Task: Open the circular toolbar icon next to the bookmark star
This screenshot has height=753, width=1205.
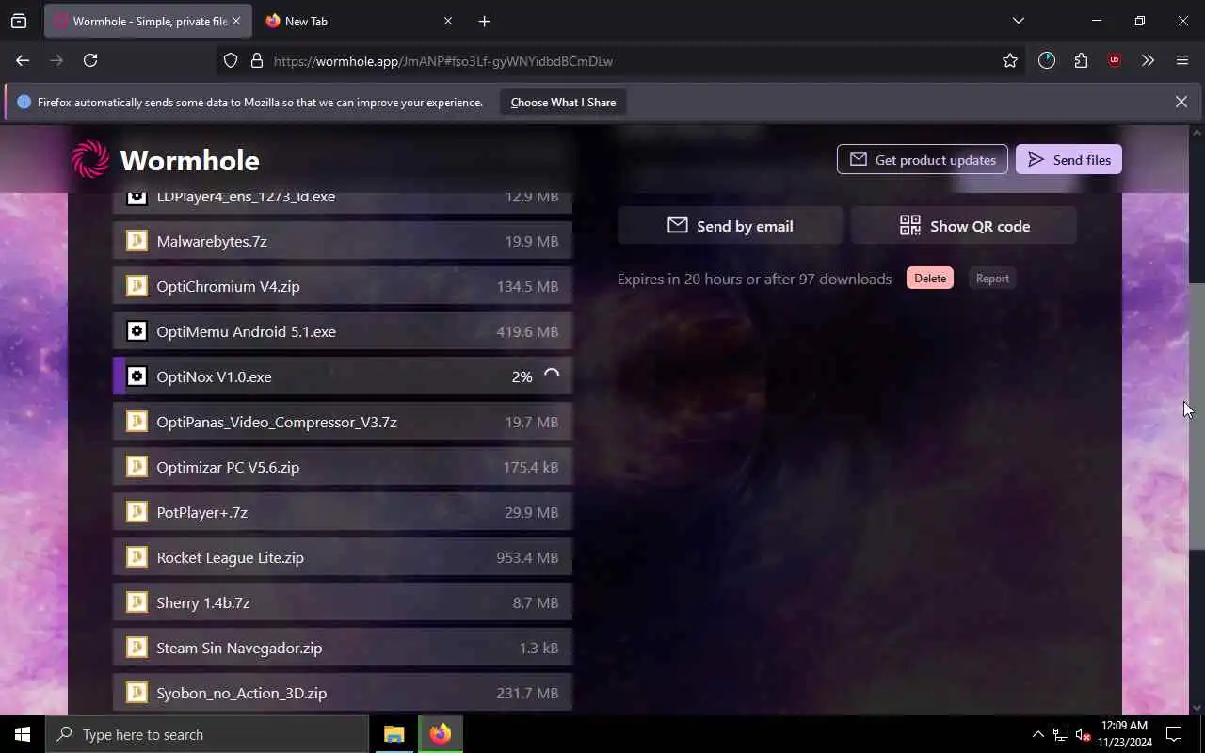Action: pos(1047,60)
